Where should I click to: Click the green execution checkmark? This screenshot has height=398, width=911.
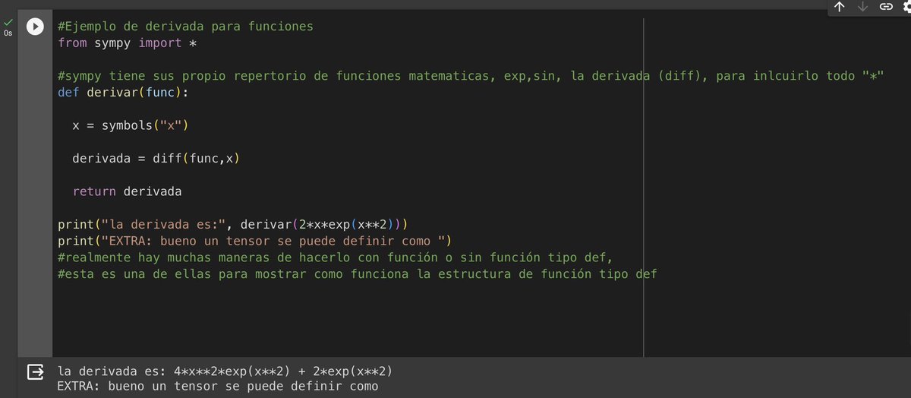pyautogui.click(x=8, y=23)
